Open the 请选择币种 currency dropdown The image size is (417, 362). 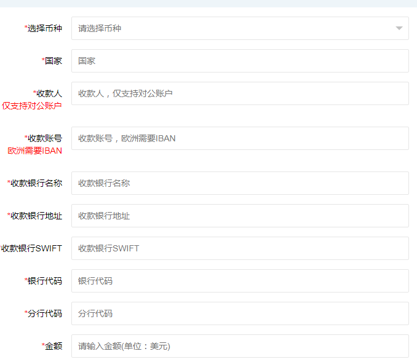point(234,28)
